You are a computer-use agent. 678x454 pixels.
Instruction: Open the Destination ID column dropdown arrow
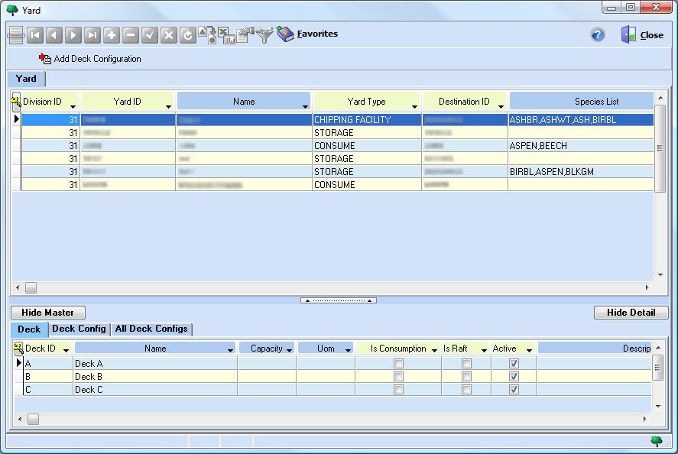[x=501, y=106]
